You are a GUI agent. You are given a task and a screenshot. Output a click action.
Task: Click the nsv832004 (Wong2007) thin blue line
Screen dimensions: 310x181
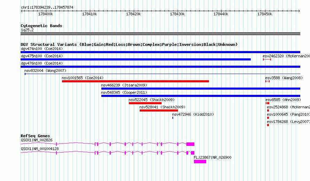pos(162,74)
